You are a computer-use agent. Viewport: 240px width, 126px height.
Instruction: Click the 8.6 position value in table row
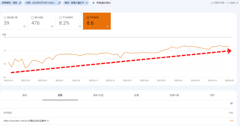tap(231, 121)
